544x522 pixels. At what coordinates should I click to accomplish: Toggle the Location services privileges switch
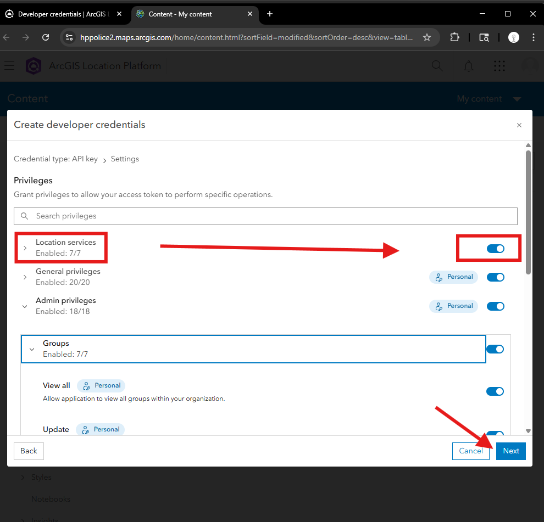click(x=496, y=249)
